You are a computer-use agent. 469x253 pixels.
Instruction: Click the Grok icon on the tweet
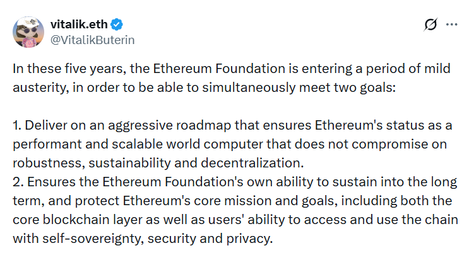pos(431,25)
